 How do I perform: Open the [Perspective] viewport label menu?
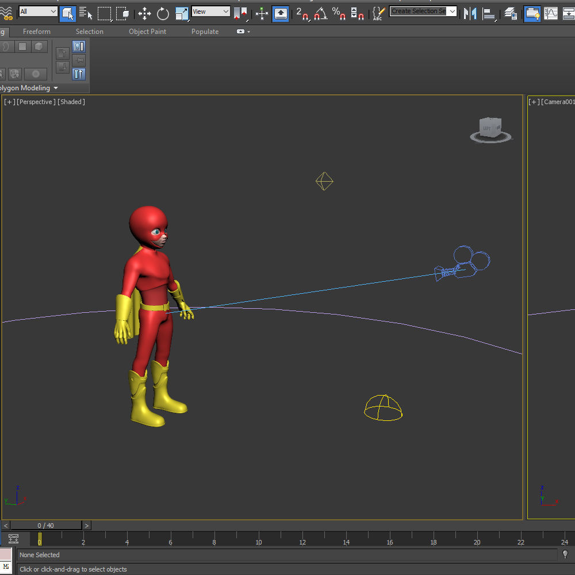click(x=36, y=102)
